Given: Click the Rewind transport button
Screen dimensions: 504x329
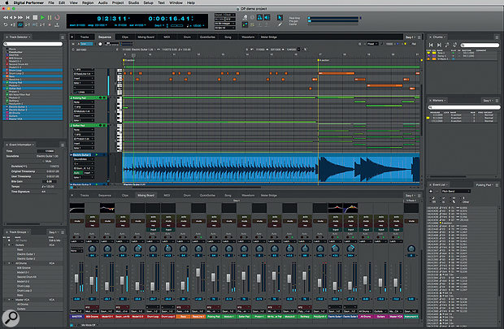Looking at the screenshot, I should [6, 17].
